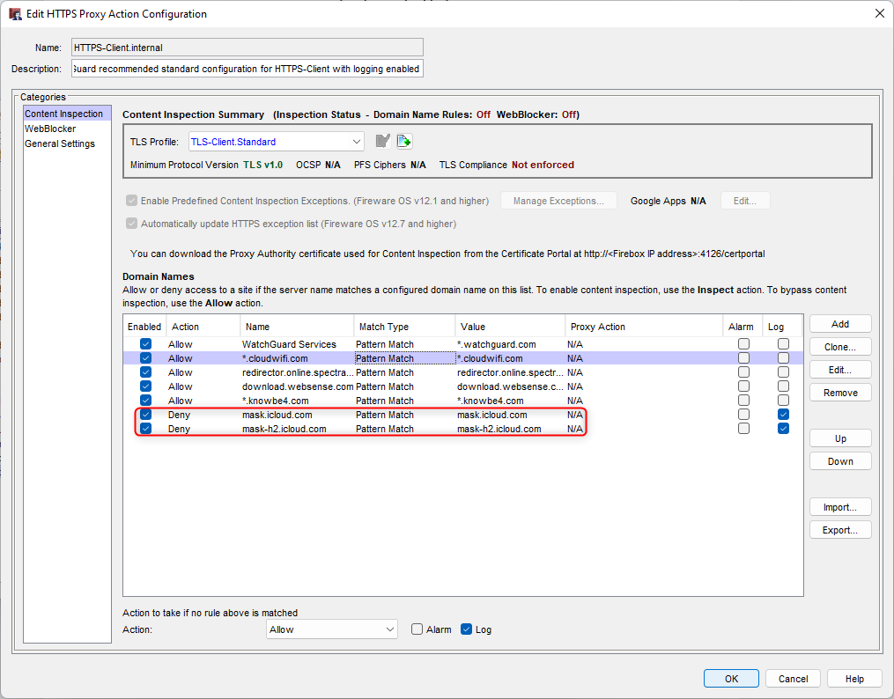Click the clone TLS profile icon
Screen dimensions: 894x699
(404, 142)
